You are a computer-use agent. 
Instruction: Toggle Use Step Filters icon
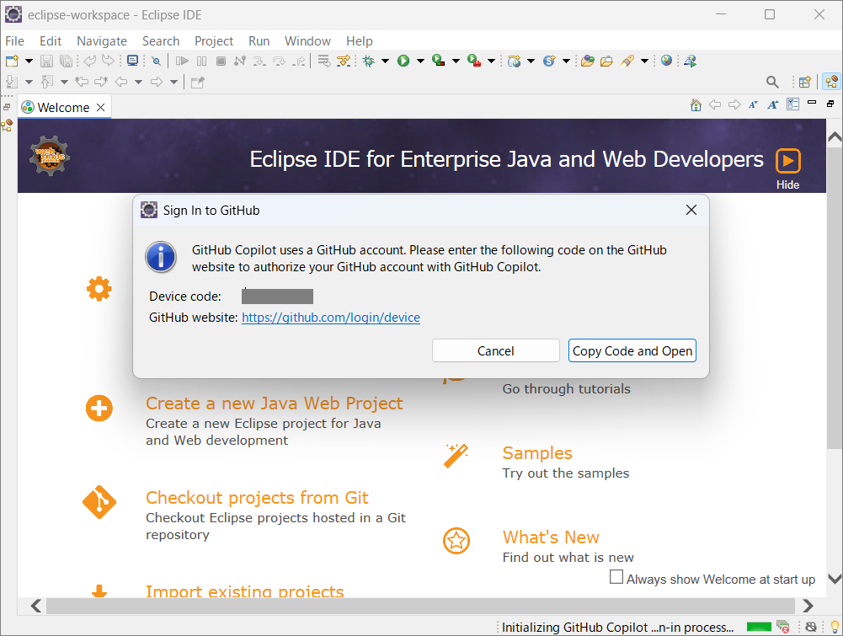click(x=343, y=61)
